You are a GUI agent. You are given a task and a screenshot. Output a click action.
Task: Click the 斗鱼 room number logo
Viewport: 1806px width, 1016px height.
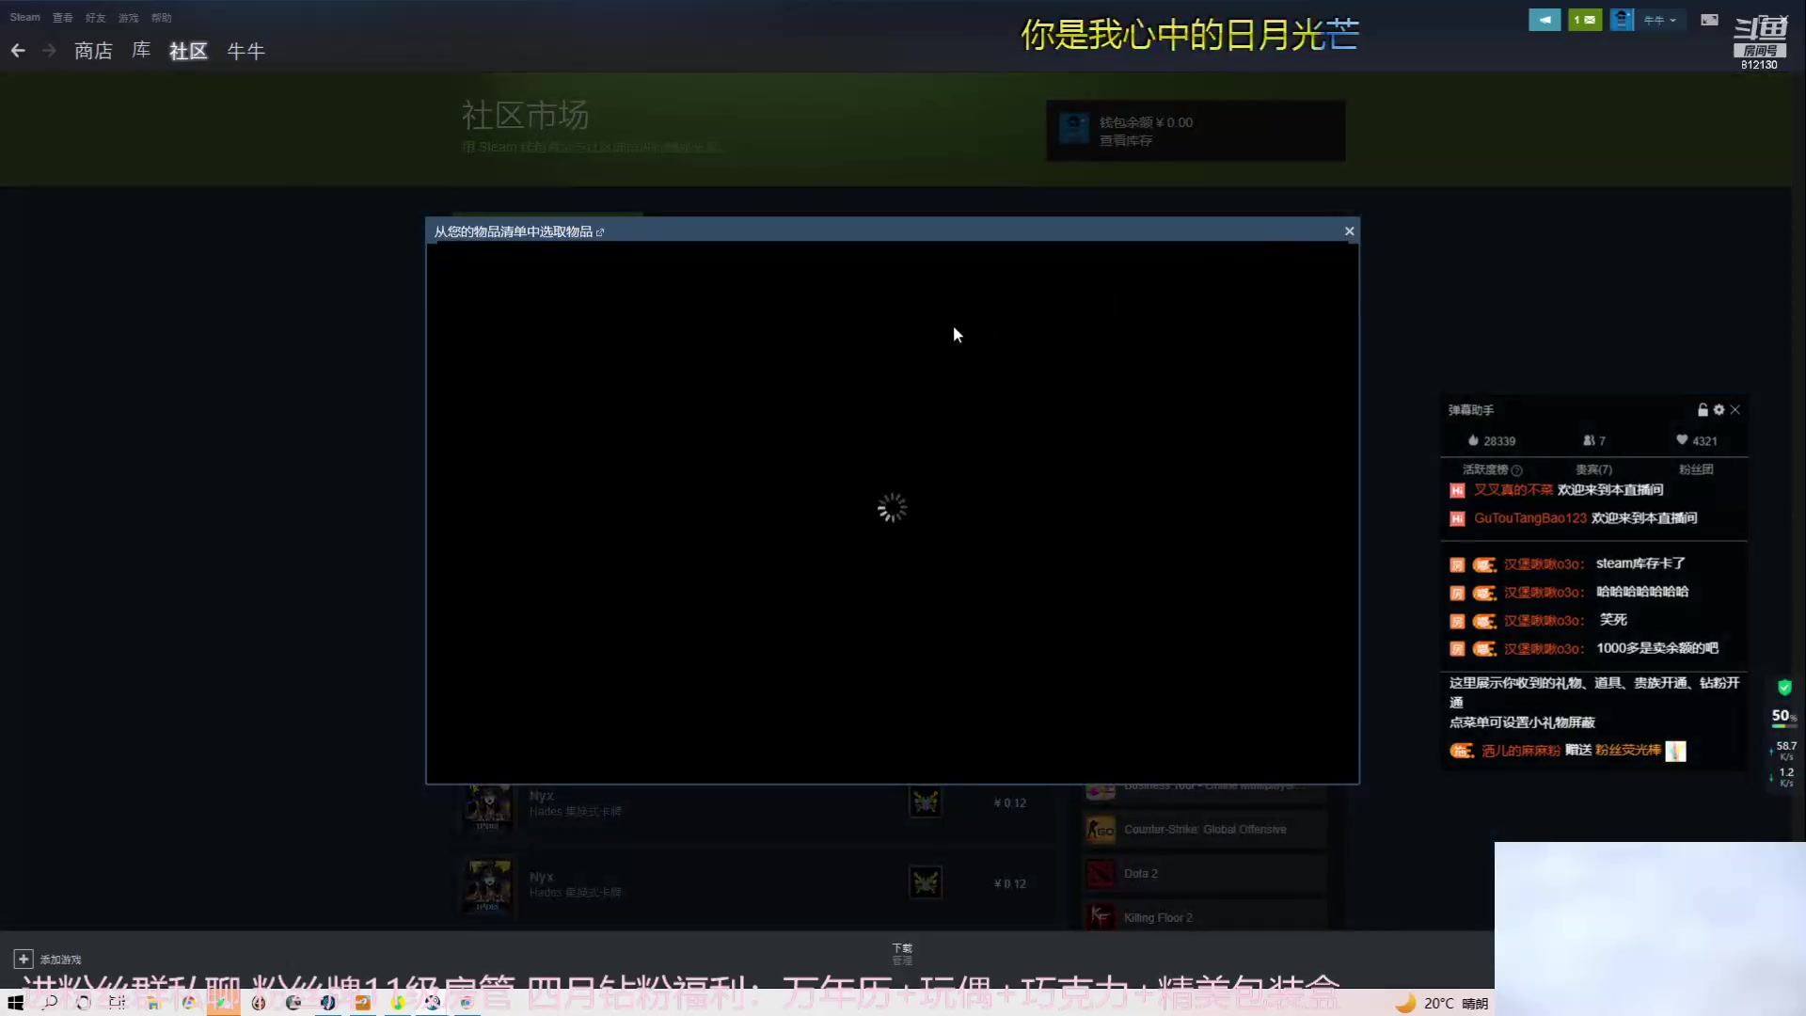click(1759, 42)
